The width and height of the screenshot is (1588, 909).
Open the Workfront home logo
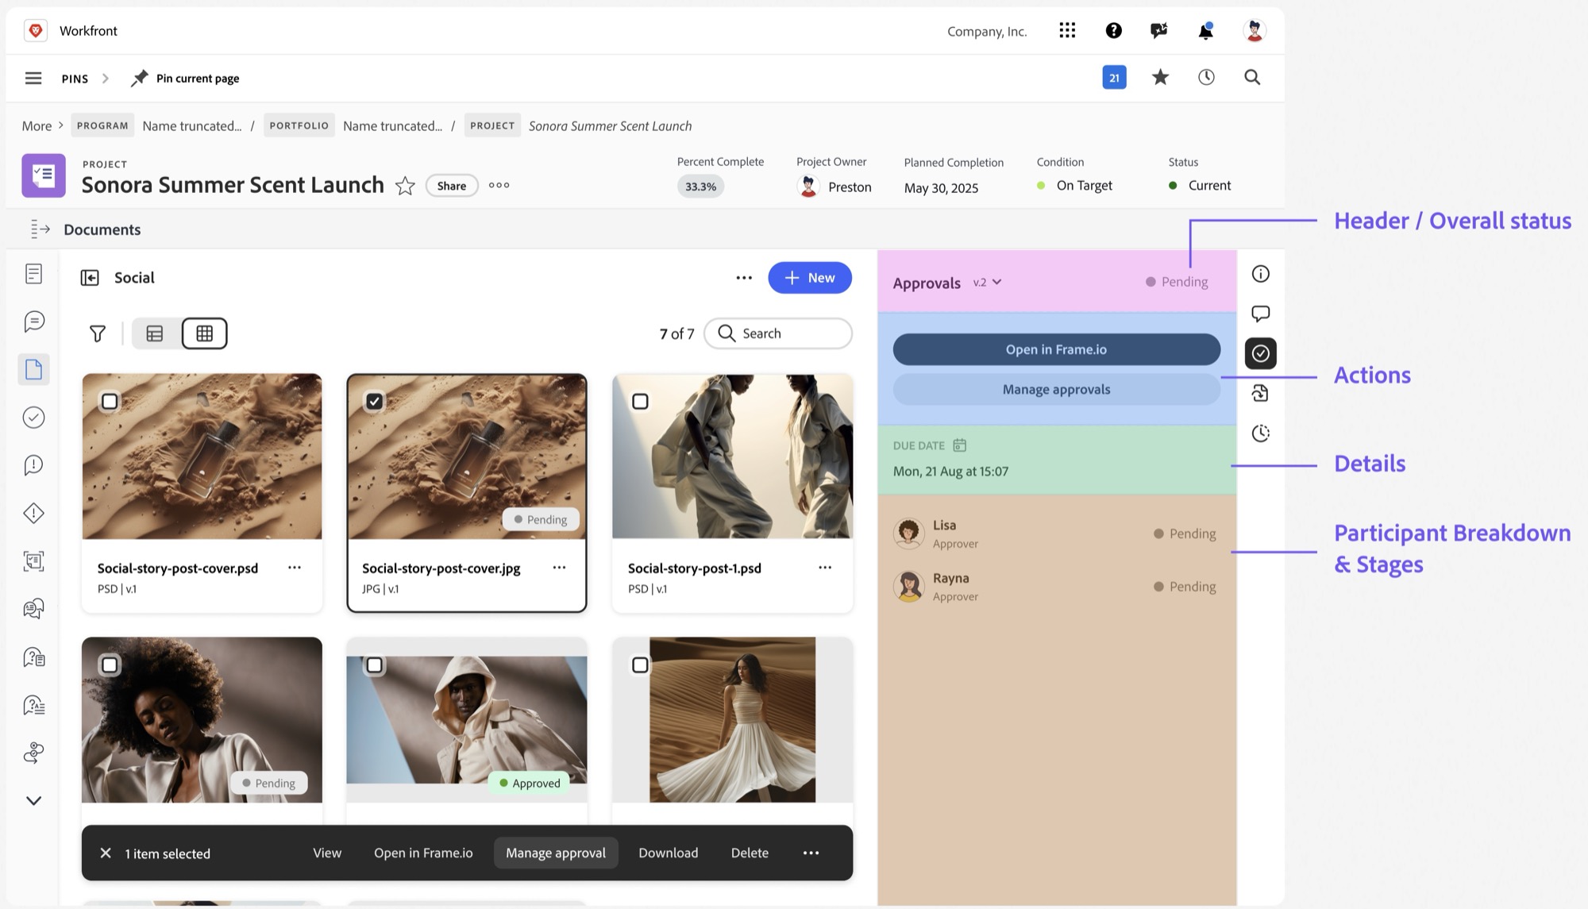pyautogui.click(x=36, y=30)
